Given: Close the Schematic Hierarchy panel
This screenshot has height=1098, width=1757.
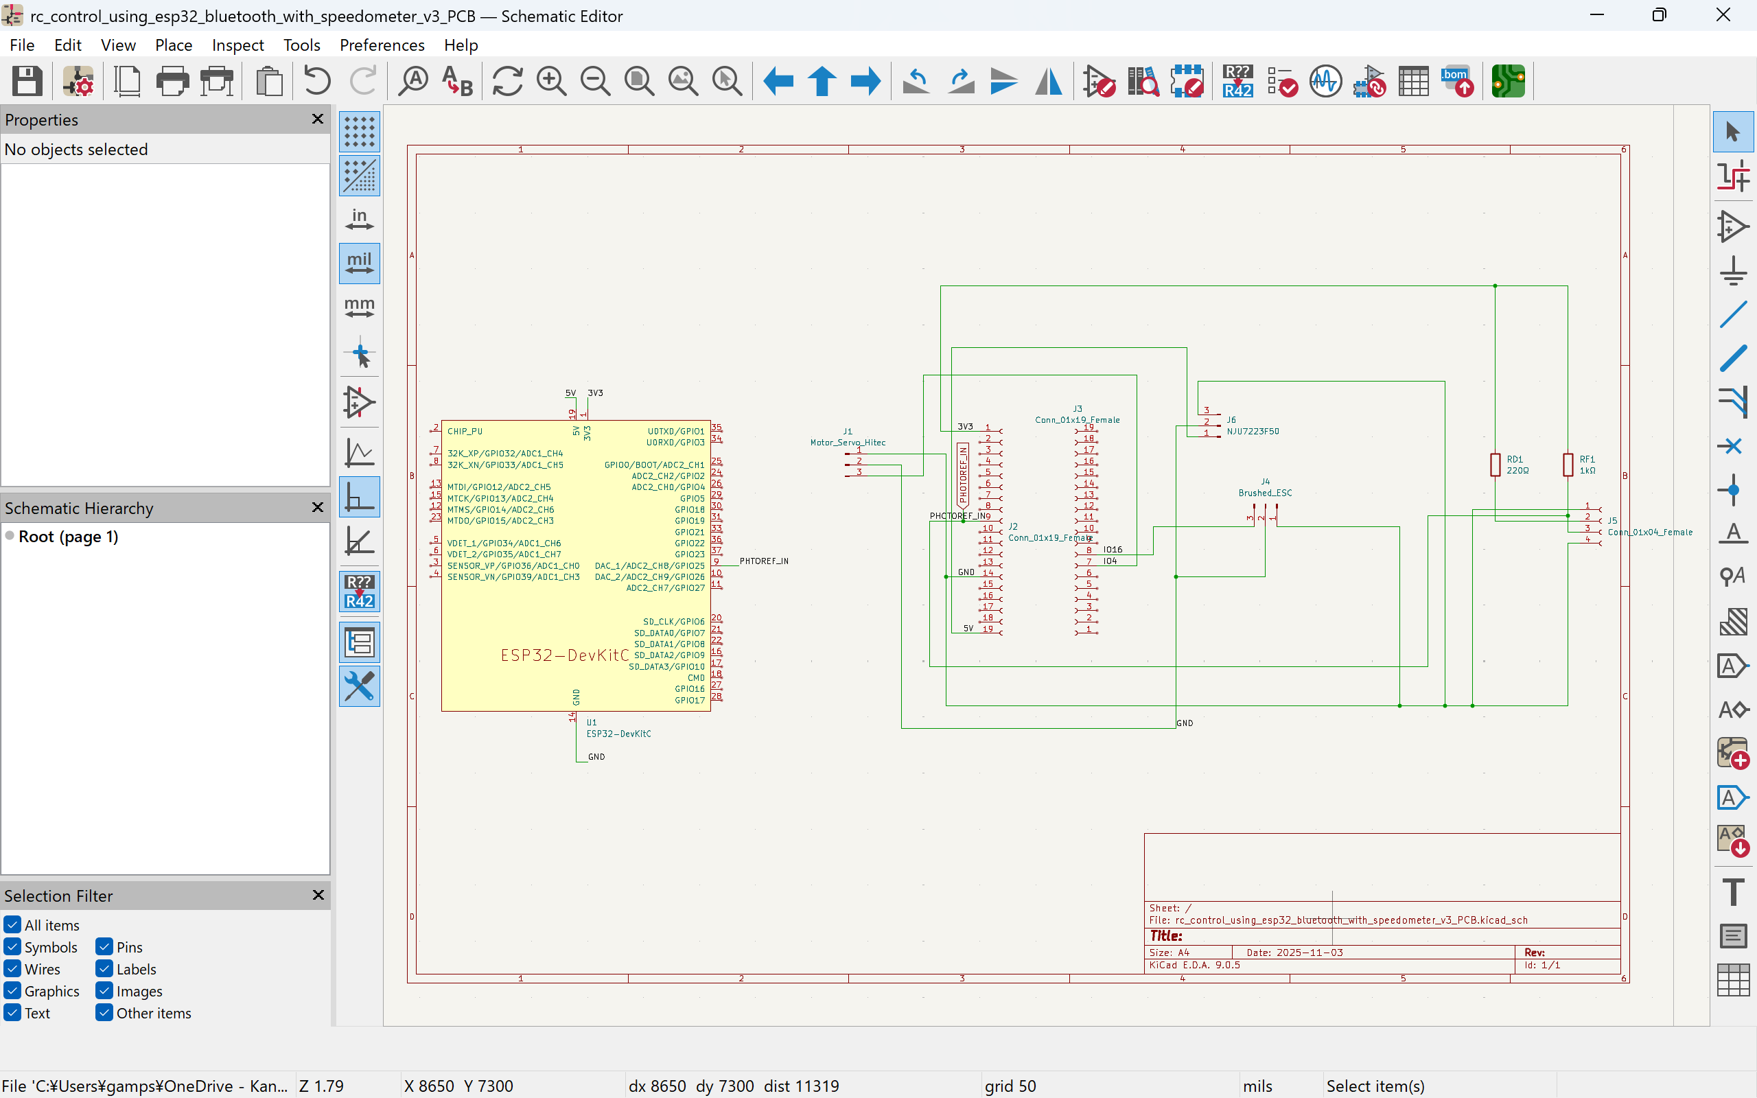Looking at the screenshot, I should click(317, 508).
